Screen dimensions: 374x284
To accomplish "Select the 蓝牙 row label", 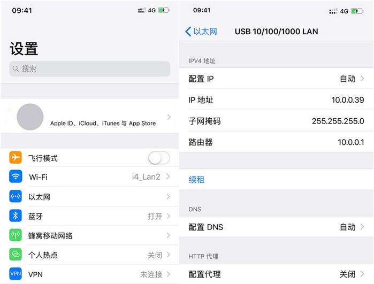I will tap(35, 216).
